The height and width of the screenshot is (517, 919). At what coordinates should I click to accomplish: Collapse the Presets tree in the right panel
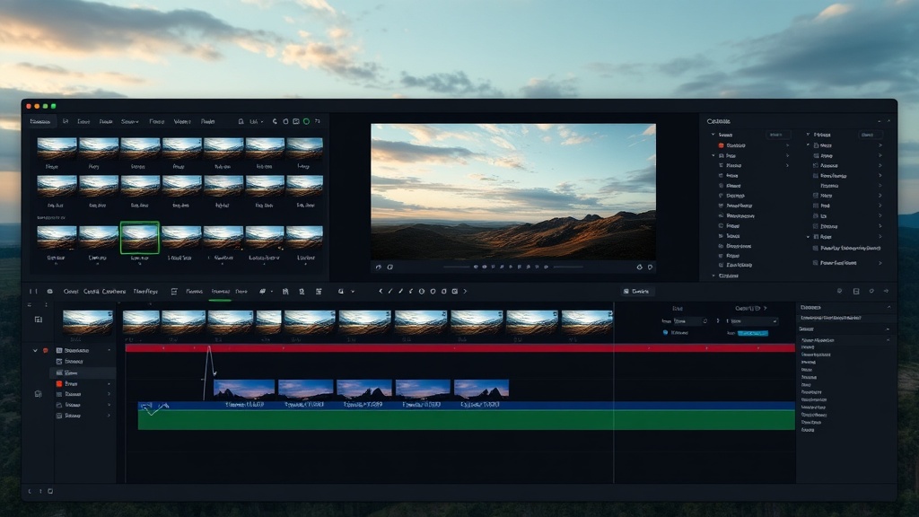807,134
